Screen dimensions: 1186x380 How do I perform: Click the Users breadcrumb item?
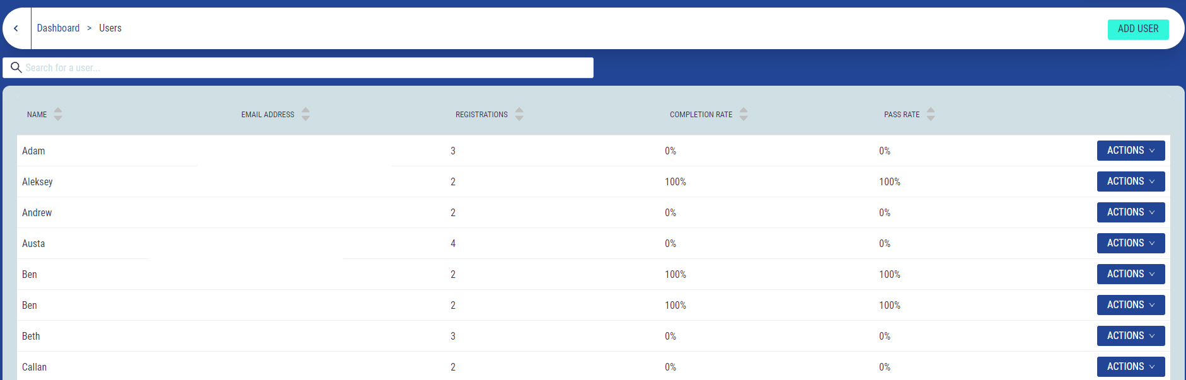pos(110,28)
